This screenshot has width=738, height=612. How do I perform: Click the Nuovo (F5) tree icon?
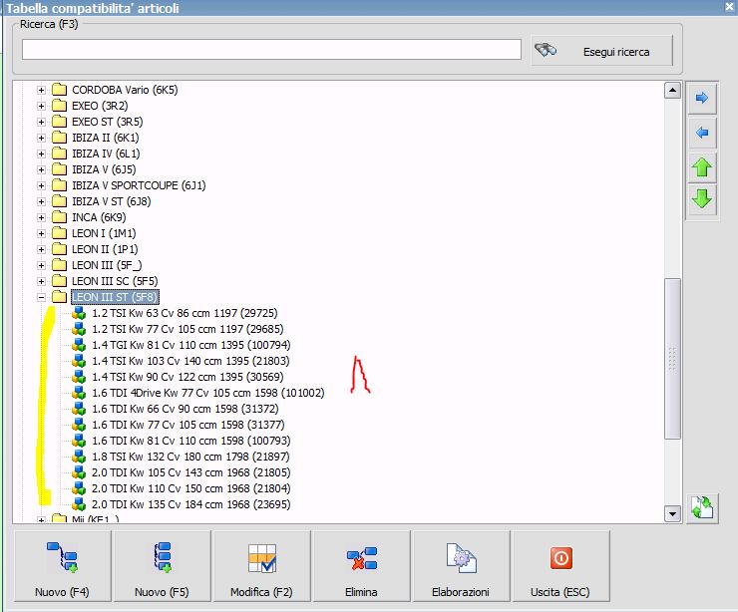(x=163, y=557)
